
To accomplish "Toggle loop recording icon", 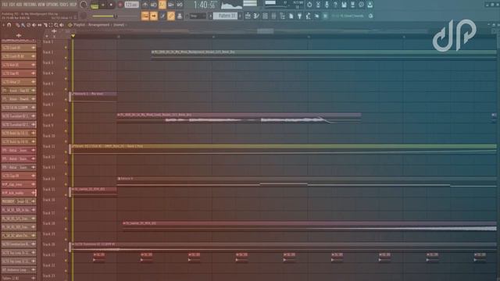I will point(180,5).
